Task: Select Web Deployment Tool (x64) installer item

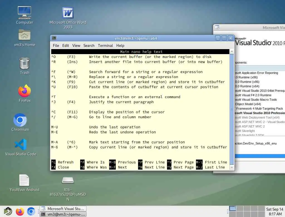Action: coord(257,117)
